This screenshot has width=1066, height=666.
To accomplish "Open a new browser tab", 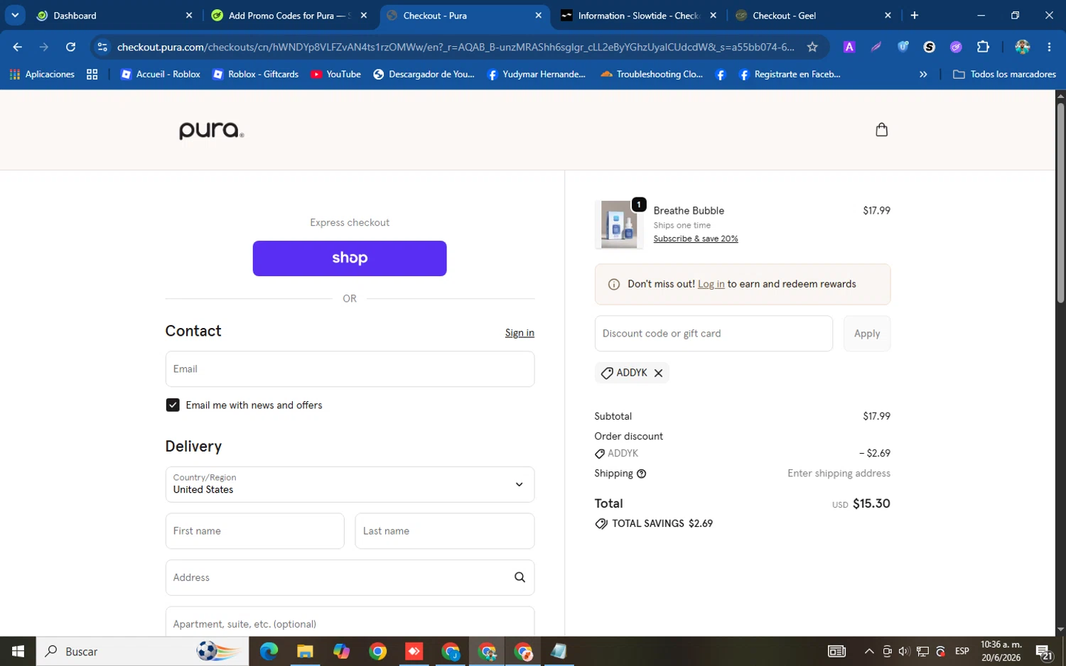I will (x=915, y=15).
